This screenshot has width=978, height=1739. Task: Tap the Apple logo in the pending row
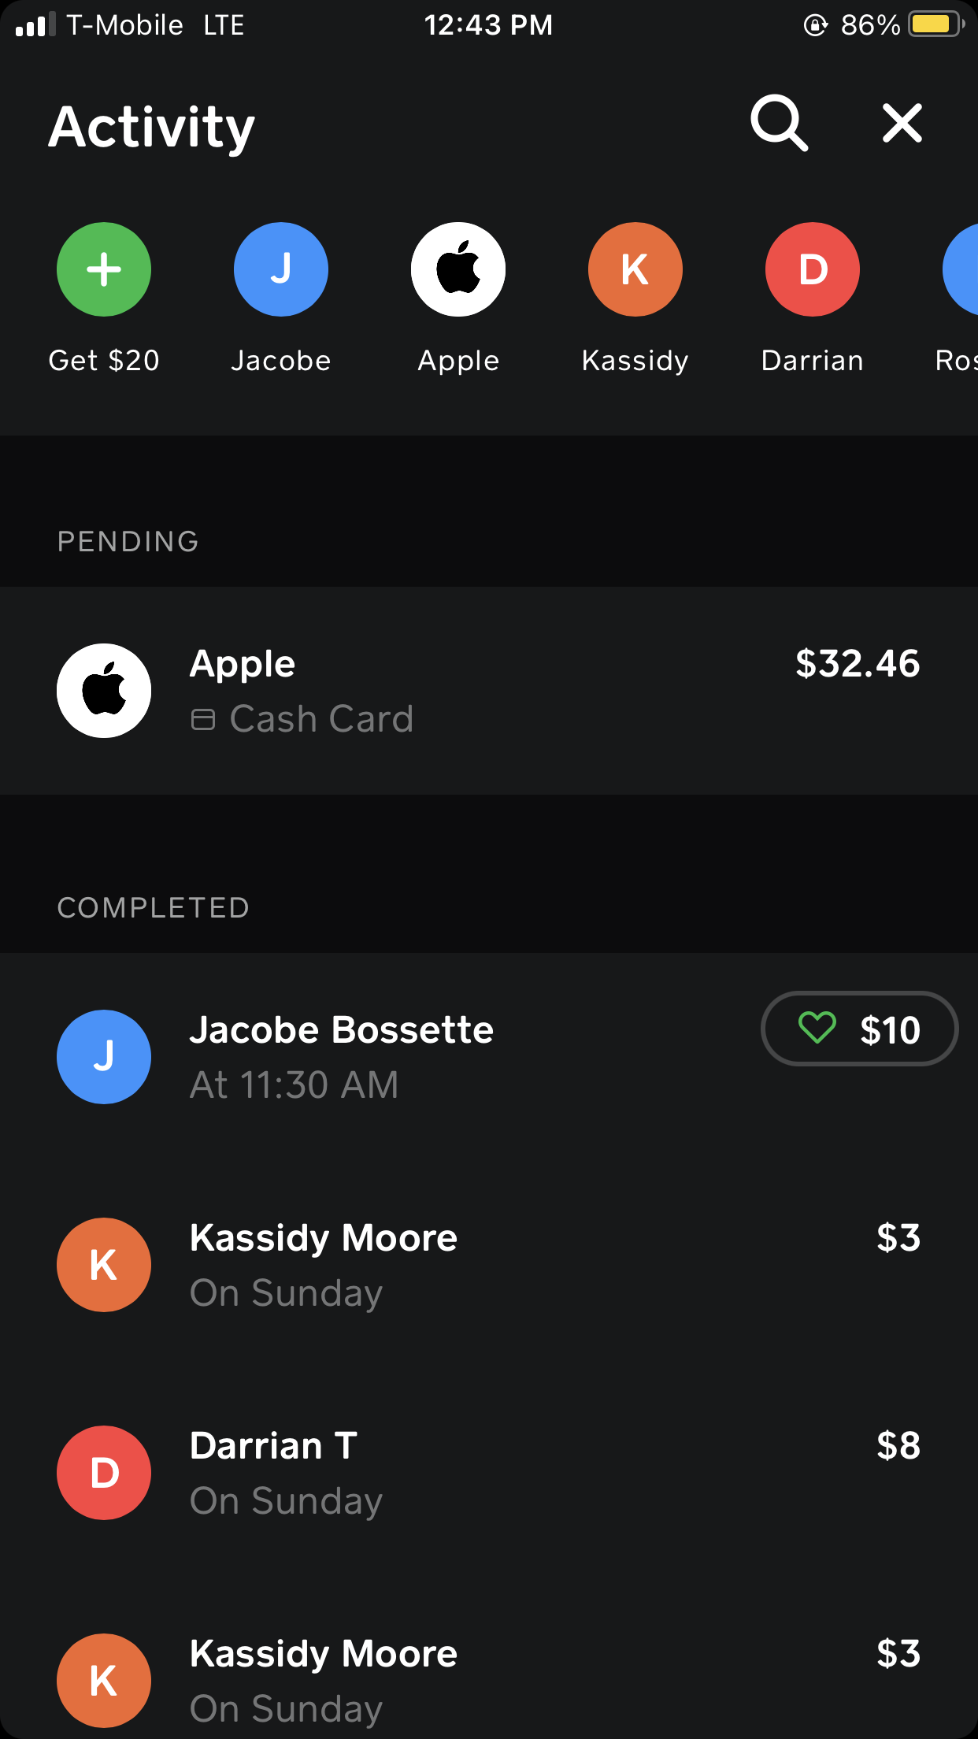point(104,691)
